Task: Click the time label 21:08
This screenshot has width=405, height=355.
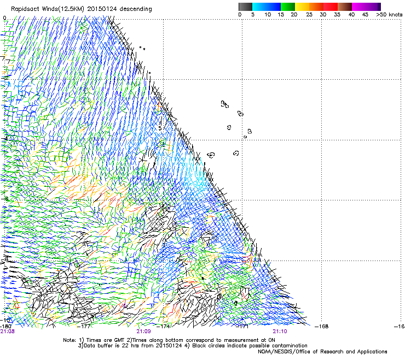Action: (x=8, y=332)
